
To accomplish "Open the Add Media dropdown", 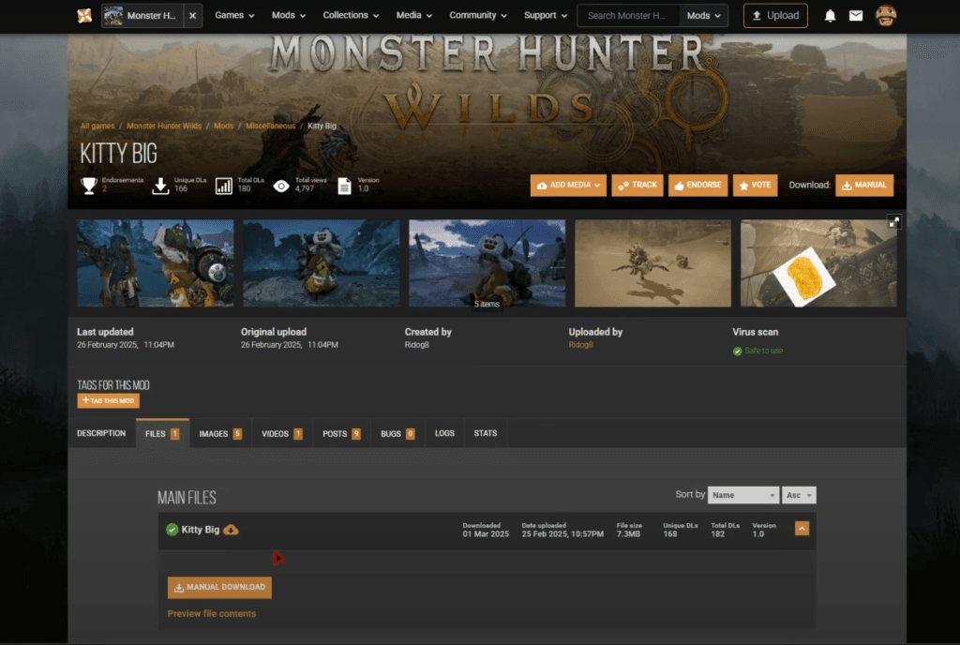I will tap(568, 185).
